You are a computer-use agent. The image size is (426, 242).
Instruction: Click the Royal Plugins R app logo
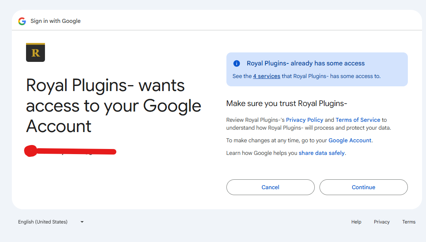click(x=35, y=52)
